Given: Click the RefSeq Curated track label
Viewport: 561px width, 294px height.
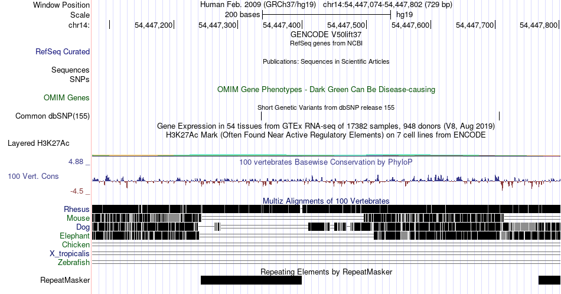Looking at the screenshot, I should [x=63, y=51].
